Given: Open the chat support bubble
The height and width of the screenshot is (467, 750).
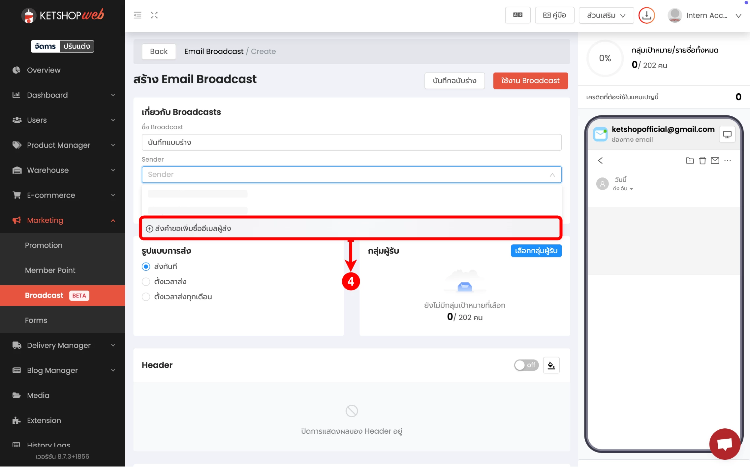Looking at the screenshot, I should click(725, 444).
